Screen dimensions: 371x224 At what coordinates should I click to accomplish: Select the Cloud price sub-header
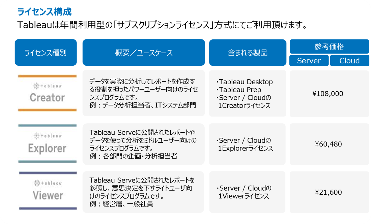coord(349,61)
